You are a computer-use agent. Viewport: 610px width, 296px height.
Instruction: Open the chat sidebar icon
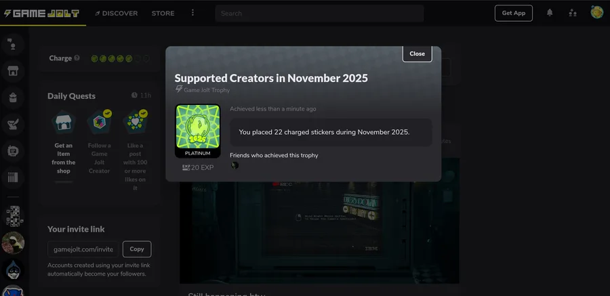pyautogui.click(x=13, y=44)
